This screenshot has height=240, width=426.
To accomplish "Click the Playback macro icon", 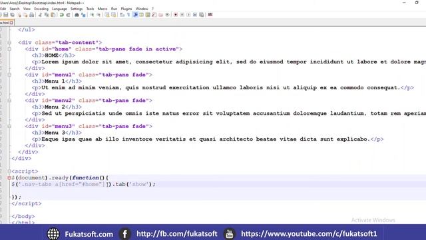I will tap(188, 15).
